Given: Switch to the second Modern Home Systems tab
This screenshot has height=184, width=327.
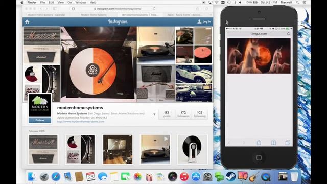Looking at the screenshot, I should pos(94,15).
